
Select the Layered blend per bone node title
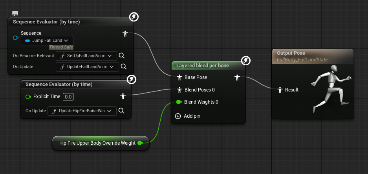202,65
